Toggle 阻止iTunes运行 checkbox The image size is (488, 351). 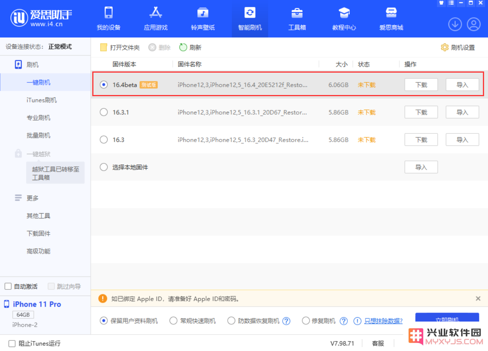click(x=12, y=344)
